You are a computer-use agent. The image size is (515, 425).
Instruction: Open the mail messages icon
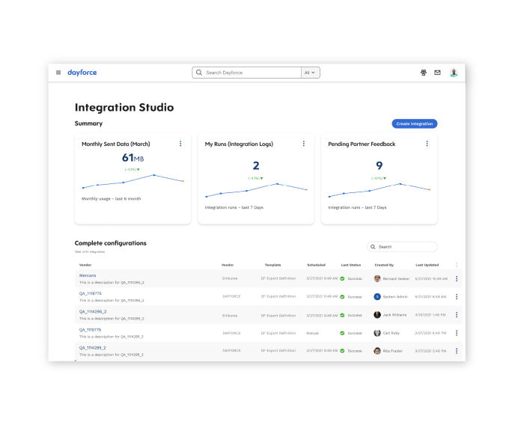click(437, 73)
